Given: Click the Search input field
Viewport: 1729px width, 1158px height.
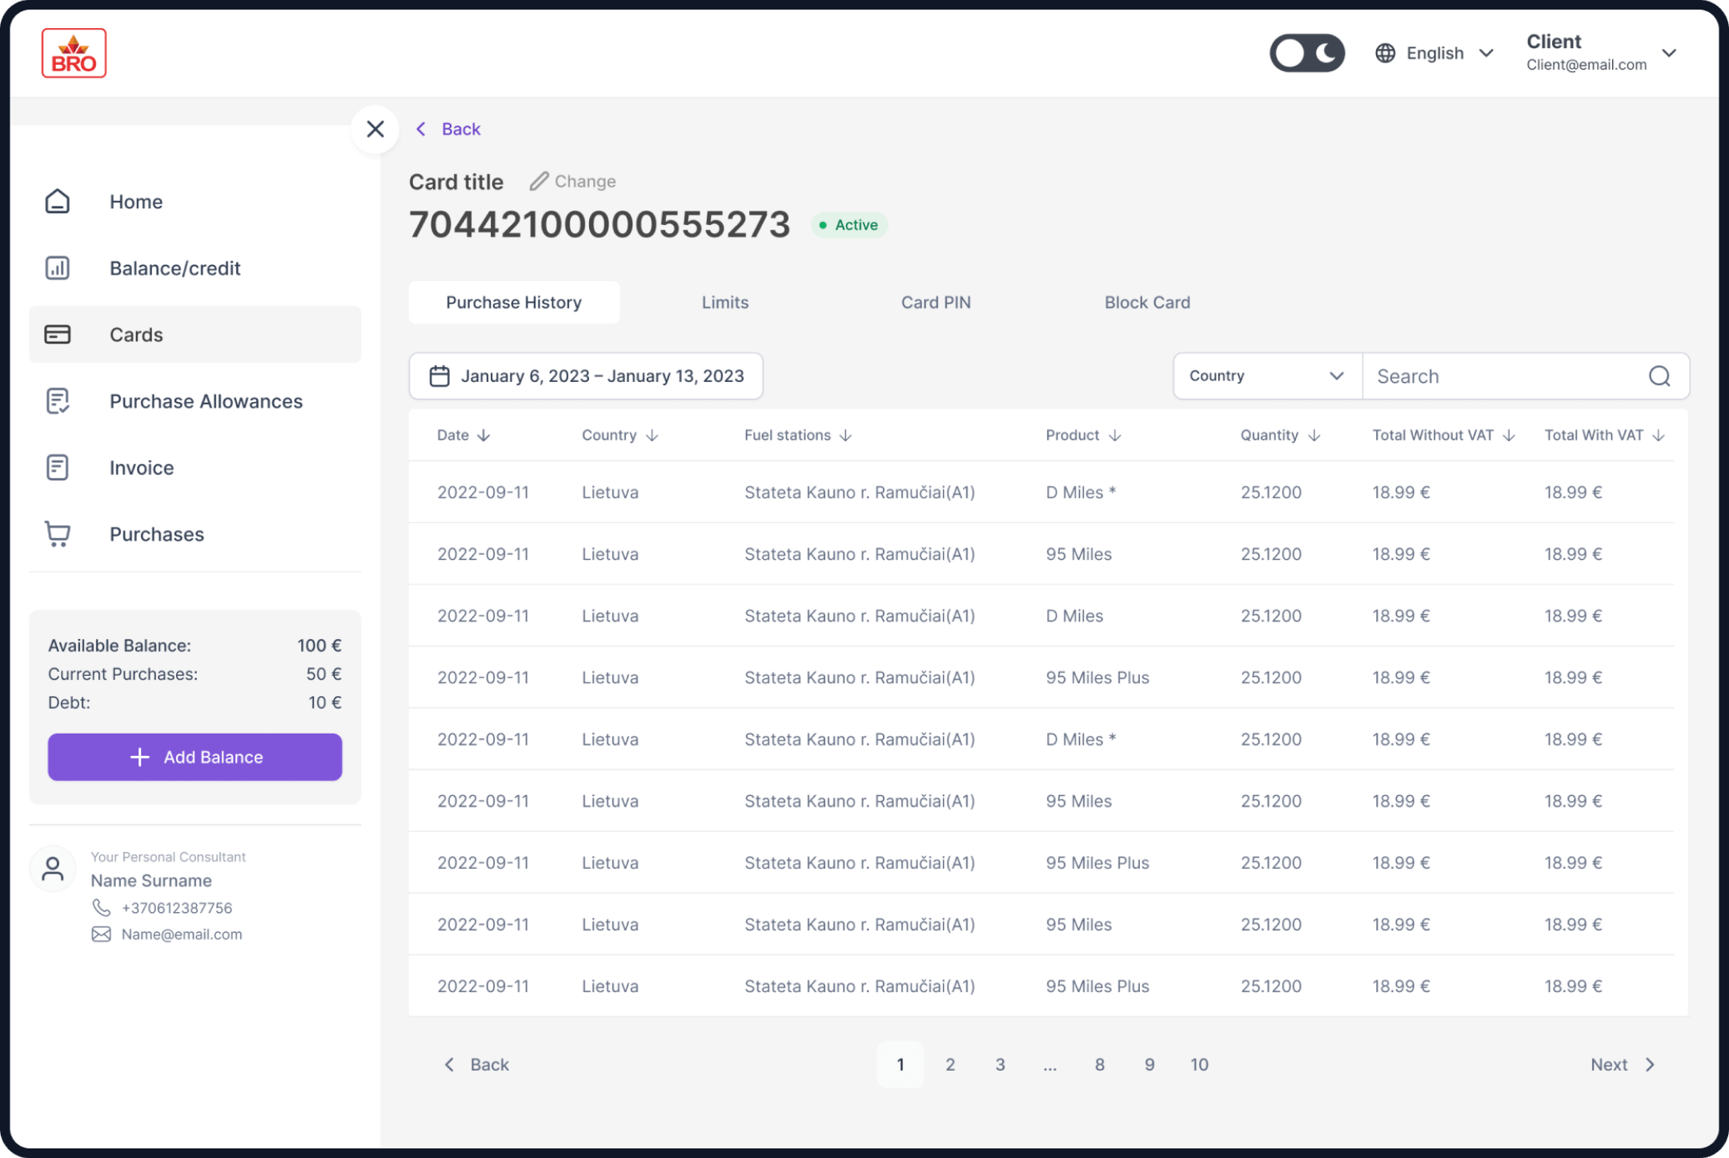Looking at the screenshot, I should tap(1526, 376).
